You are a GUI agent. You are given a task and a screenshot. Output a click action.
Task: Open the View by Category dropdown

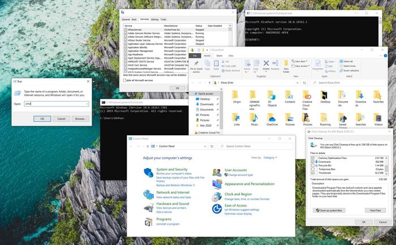click(270, 157)
